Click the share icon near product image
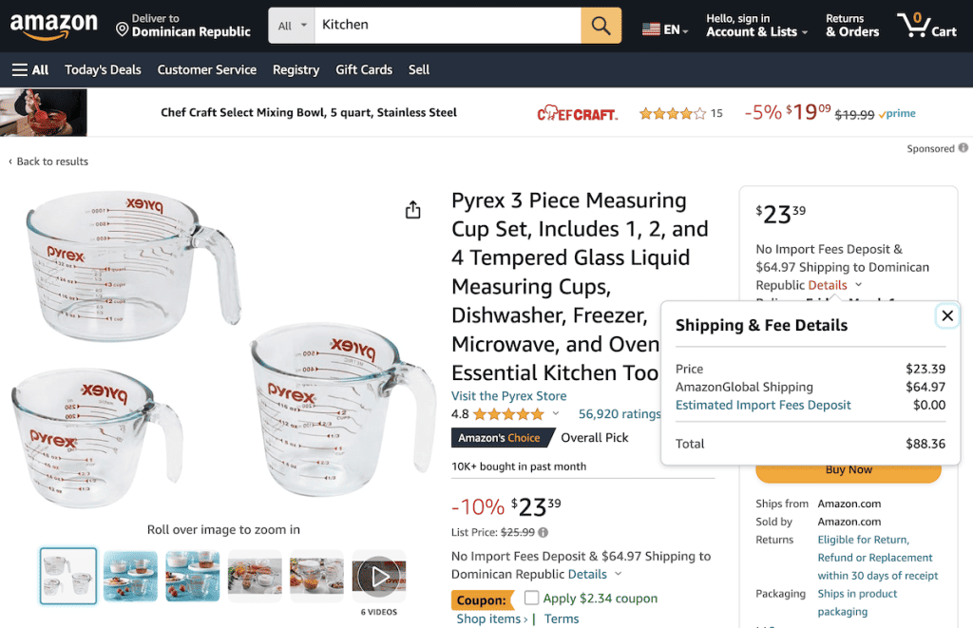The height and width of the screenshot is (628, 973). [413, 209]
